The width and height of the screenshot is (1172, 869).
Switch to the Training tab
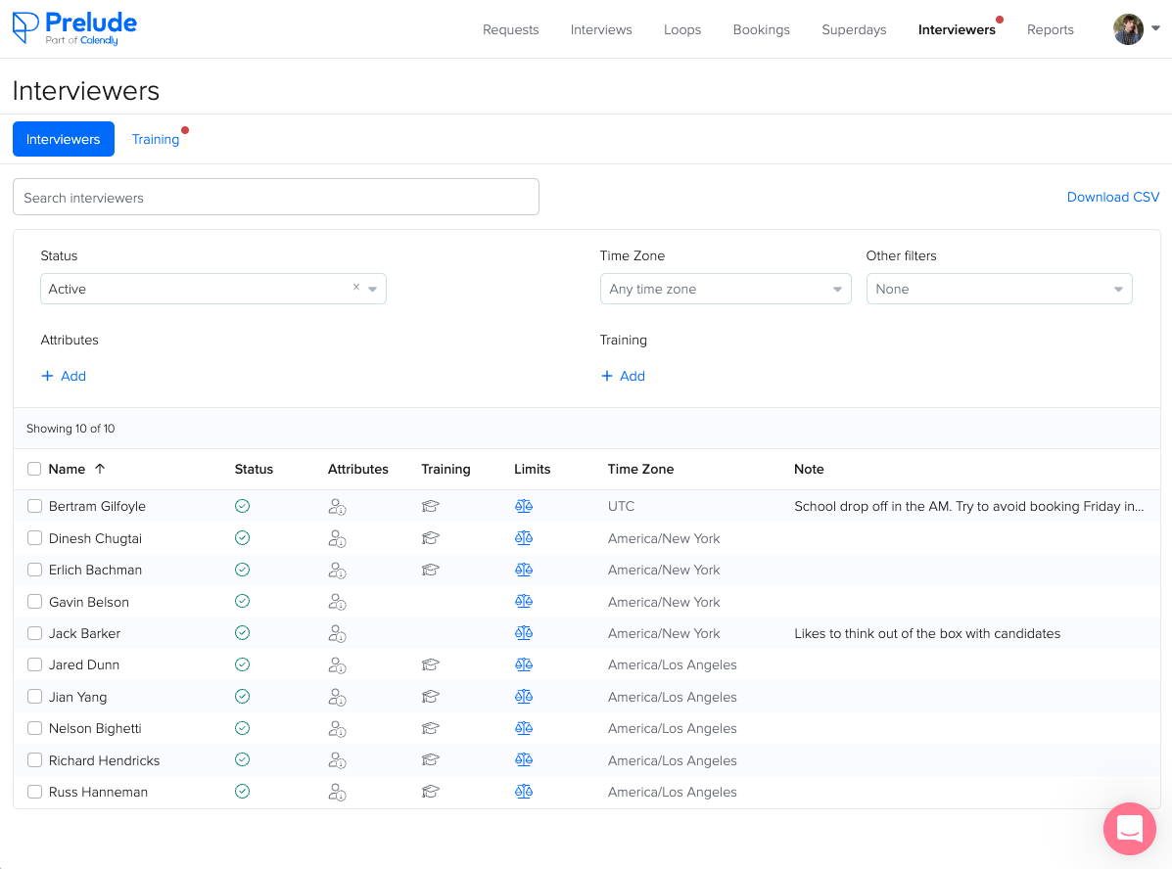click(156, 139)
